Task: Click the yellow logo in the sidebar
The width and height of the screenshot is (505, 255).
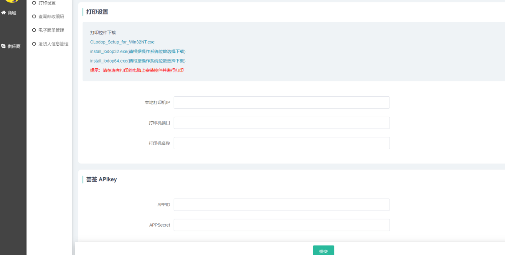Action: [12, 1]
